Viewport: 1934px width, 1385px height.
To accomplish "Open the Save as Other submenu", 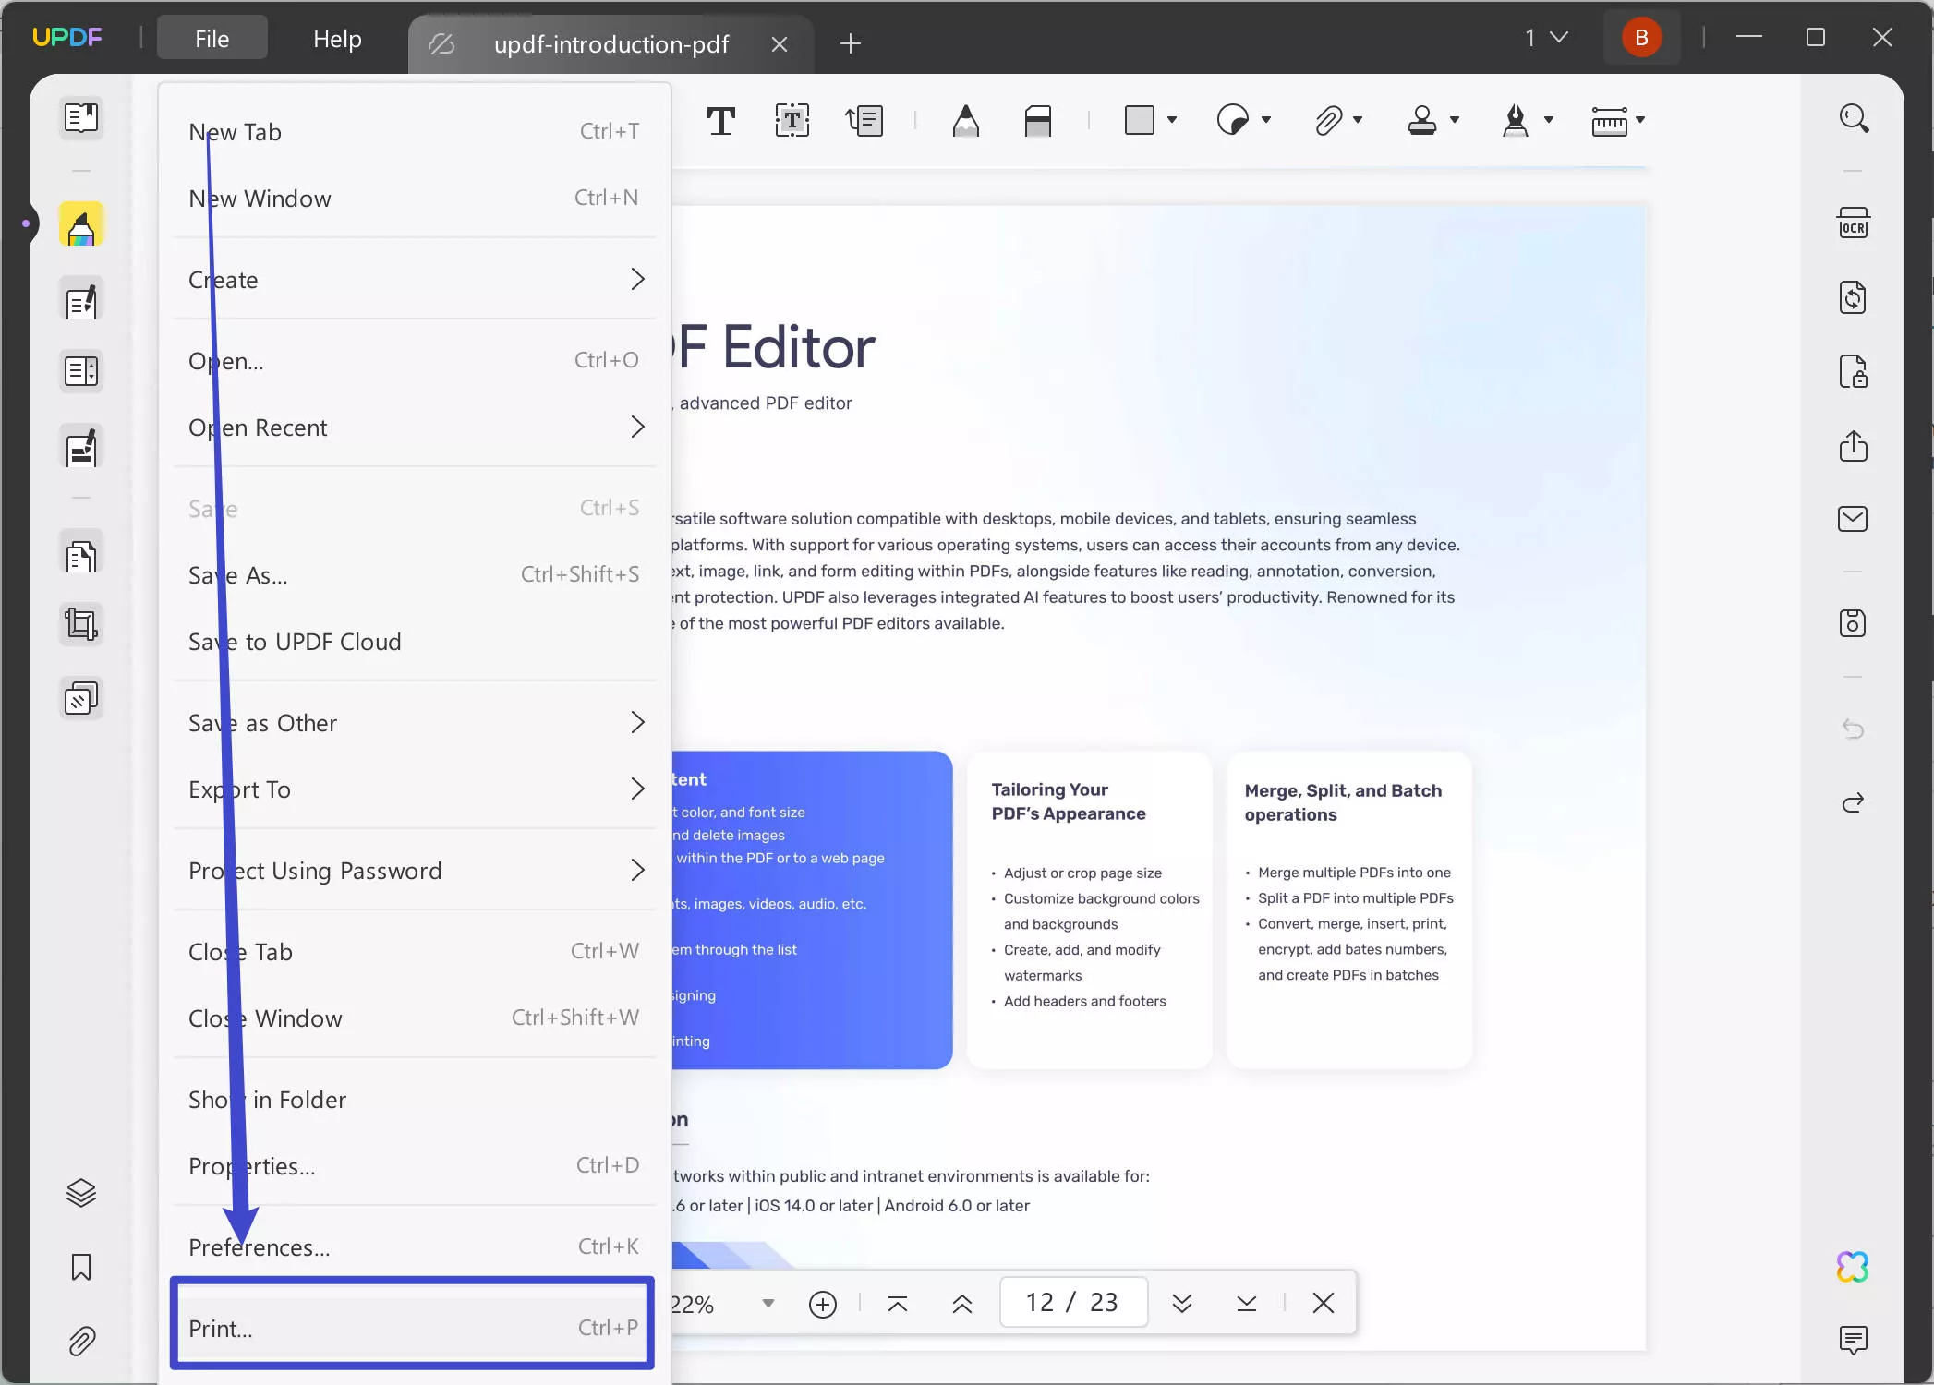I will (x=414, y=723).
